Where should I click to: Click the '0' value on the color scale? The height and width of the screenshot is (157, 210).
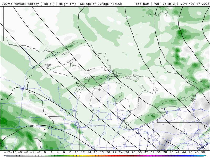pyautogui.click(x=45, y=152)
